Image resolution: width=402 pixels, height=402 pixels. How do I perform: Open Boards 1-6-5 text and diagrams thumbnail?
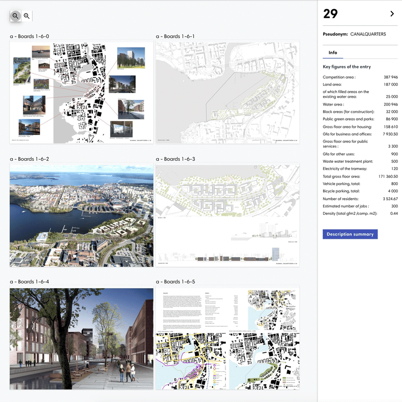point(228,338)
